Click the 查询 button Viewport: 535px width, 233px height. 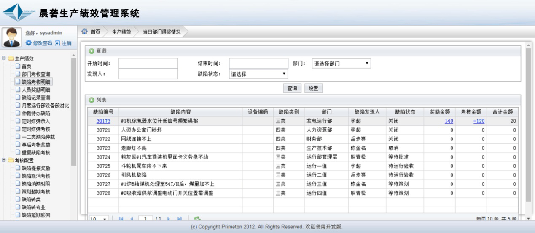point(292,88)
